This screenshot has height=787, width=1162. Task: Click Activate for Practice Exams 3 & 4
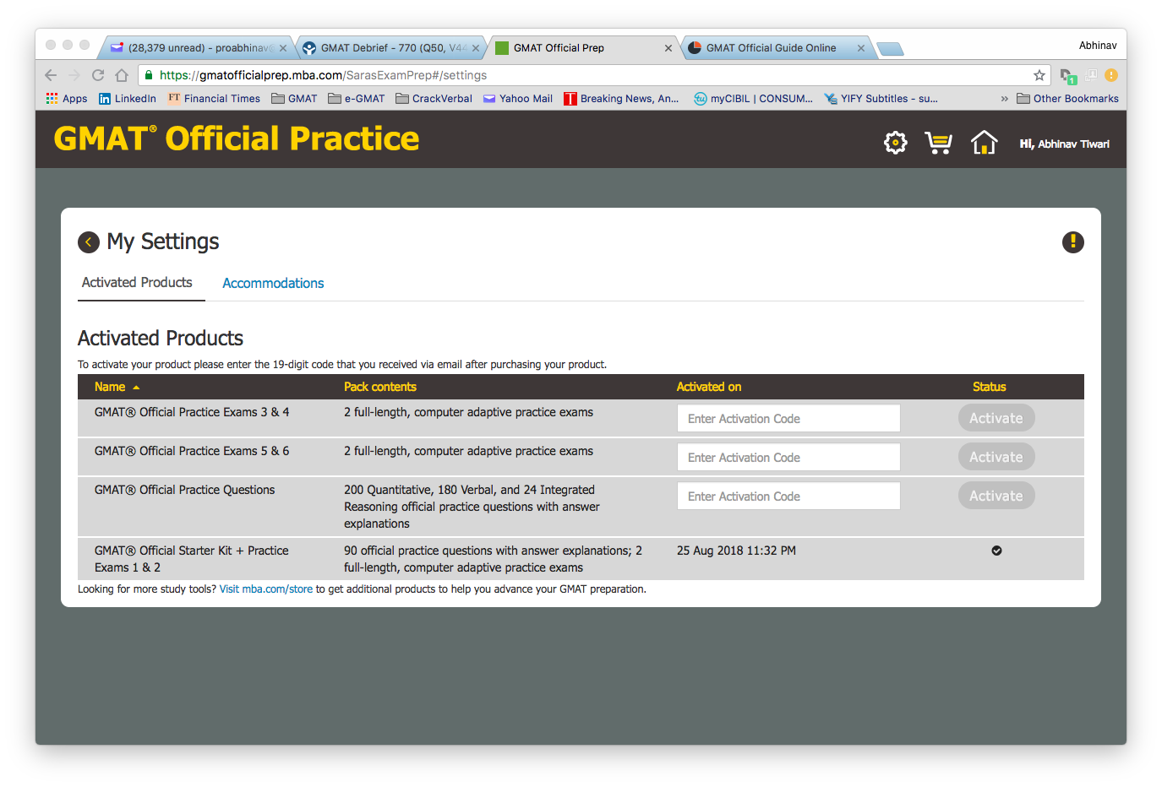[996, 418]
